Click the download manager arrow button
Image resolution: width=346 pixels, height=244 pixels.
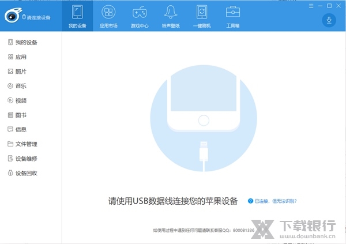click(x=329, y=20)
